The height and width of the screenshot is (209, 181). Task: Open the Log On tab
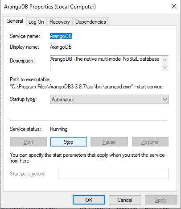click(x=36, y=22)
